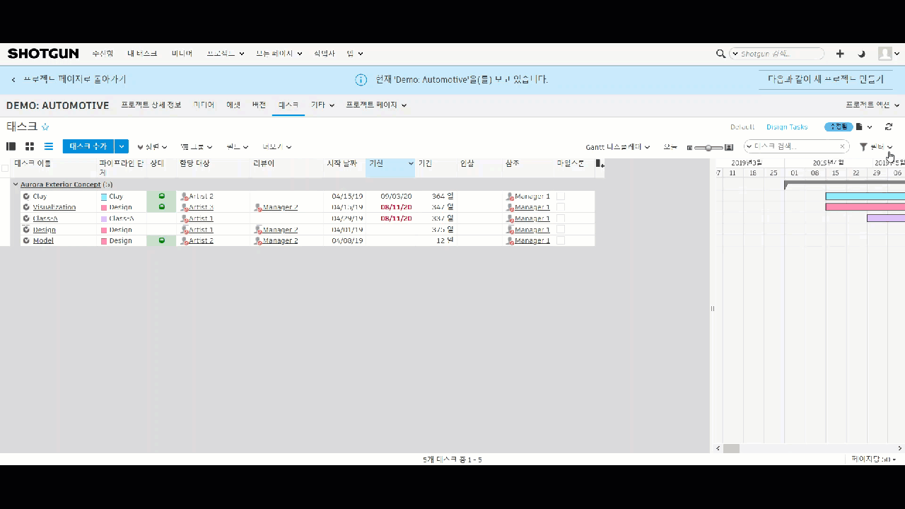Click the Gantt horizontal scrollbar thumb
The width and height of the screenshot is (905, 509).
(x=731, y=448)
